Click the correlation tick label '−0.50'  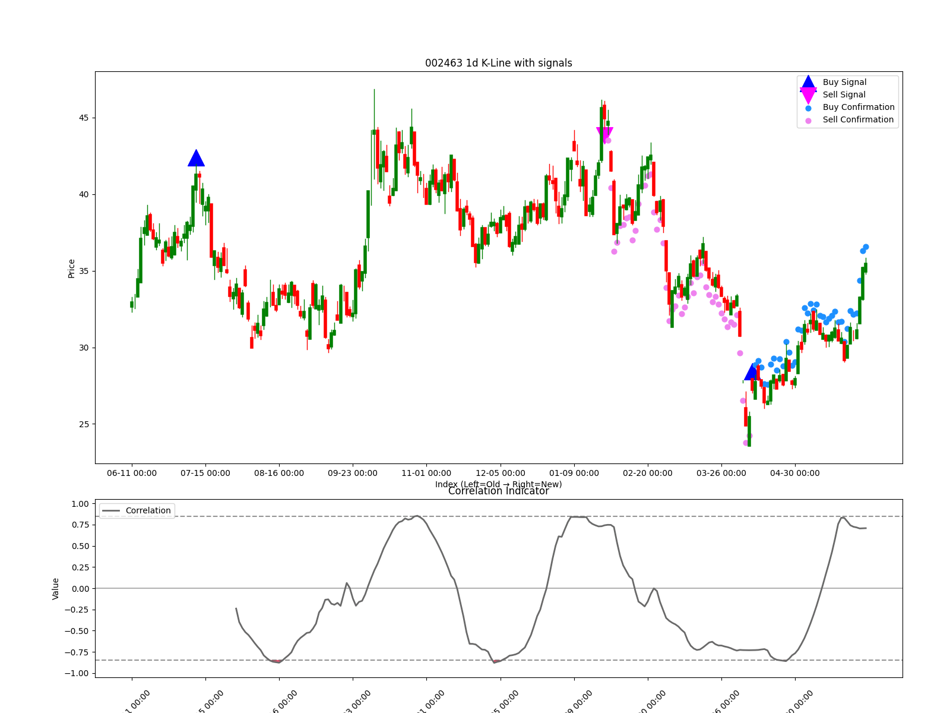77,631
